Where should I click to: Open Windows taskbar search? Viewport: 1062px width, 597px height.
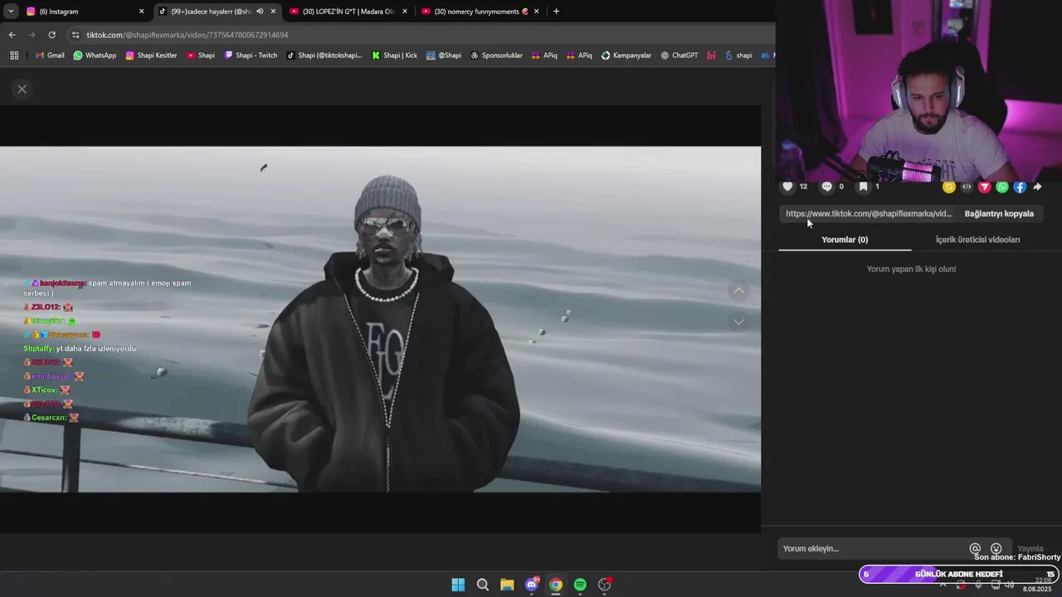(x=482, y=585)
